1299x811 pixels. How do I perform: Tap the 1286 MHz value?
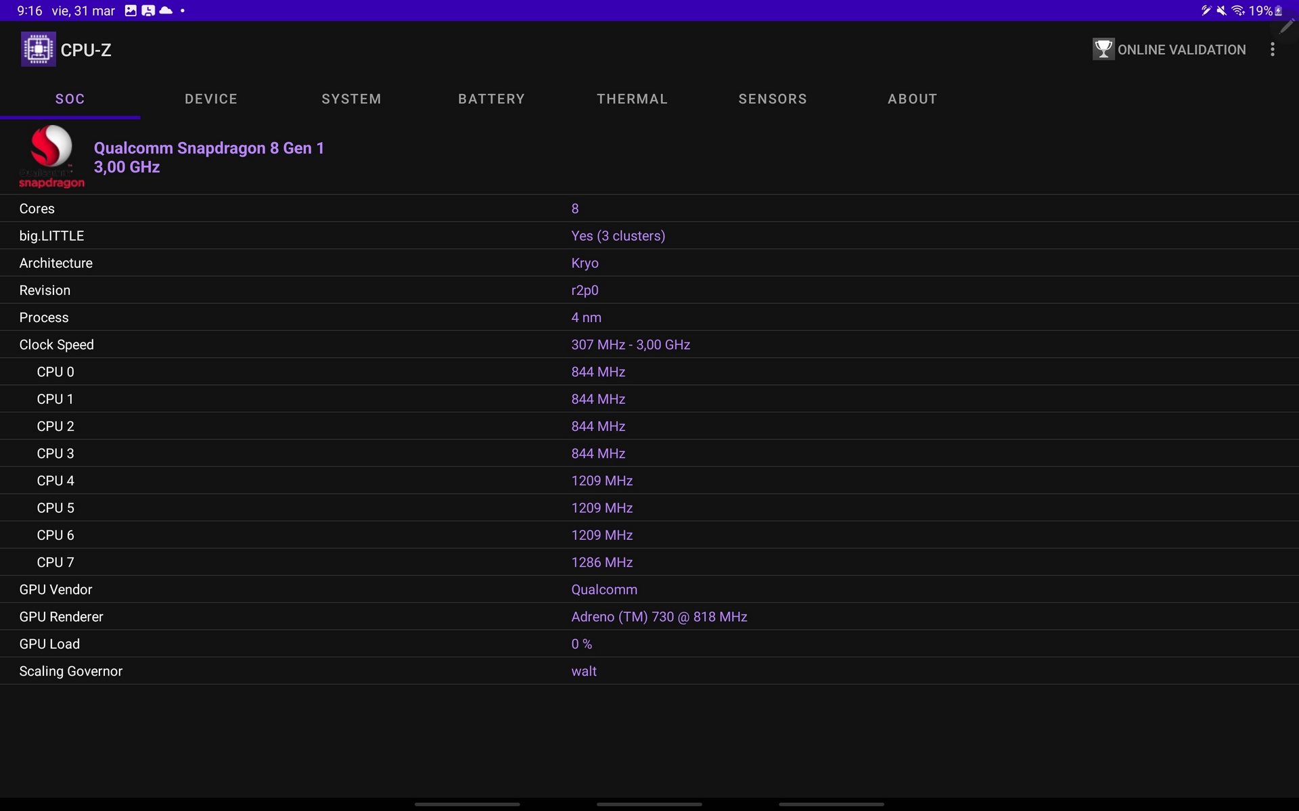pos(602,562)
